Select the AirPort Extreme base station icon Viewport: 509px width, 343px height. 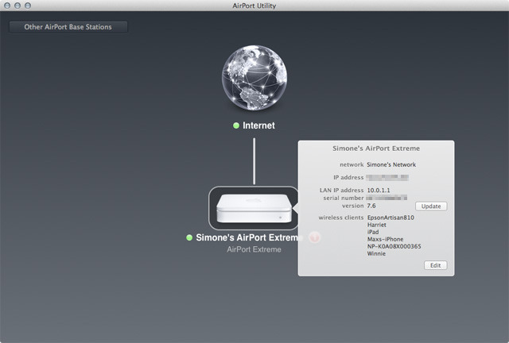254,208
